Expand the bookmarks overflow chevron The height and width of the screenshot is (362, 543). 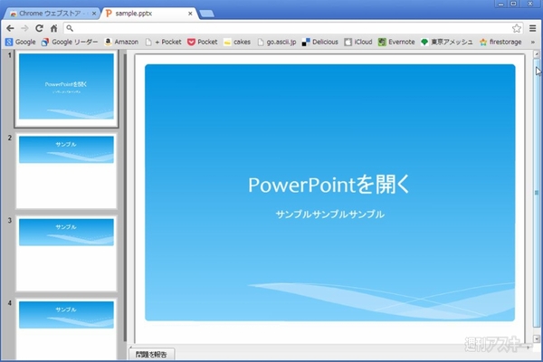[x=532, y=42]
